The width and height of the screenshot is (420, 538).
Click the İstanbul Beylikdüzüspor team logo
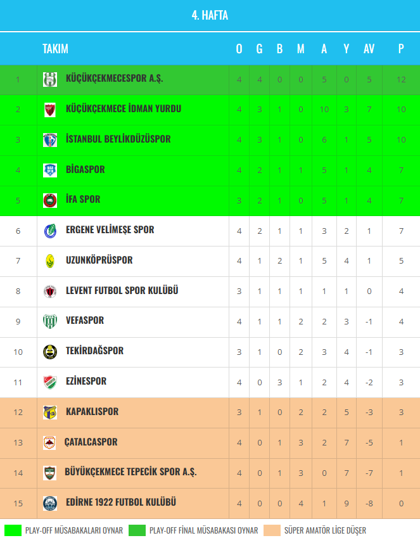click(50, 140)
